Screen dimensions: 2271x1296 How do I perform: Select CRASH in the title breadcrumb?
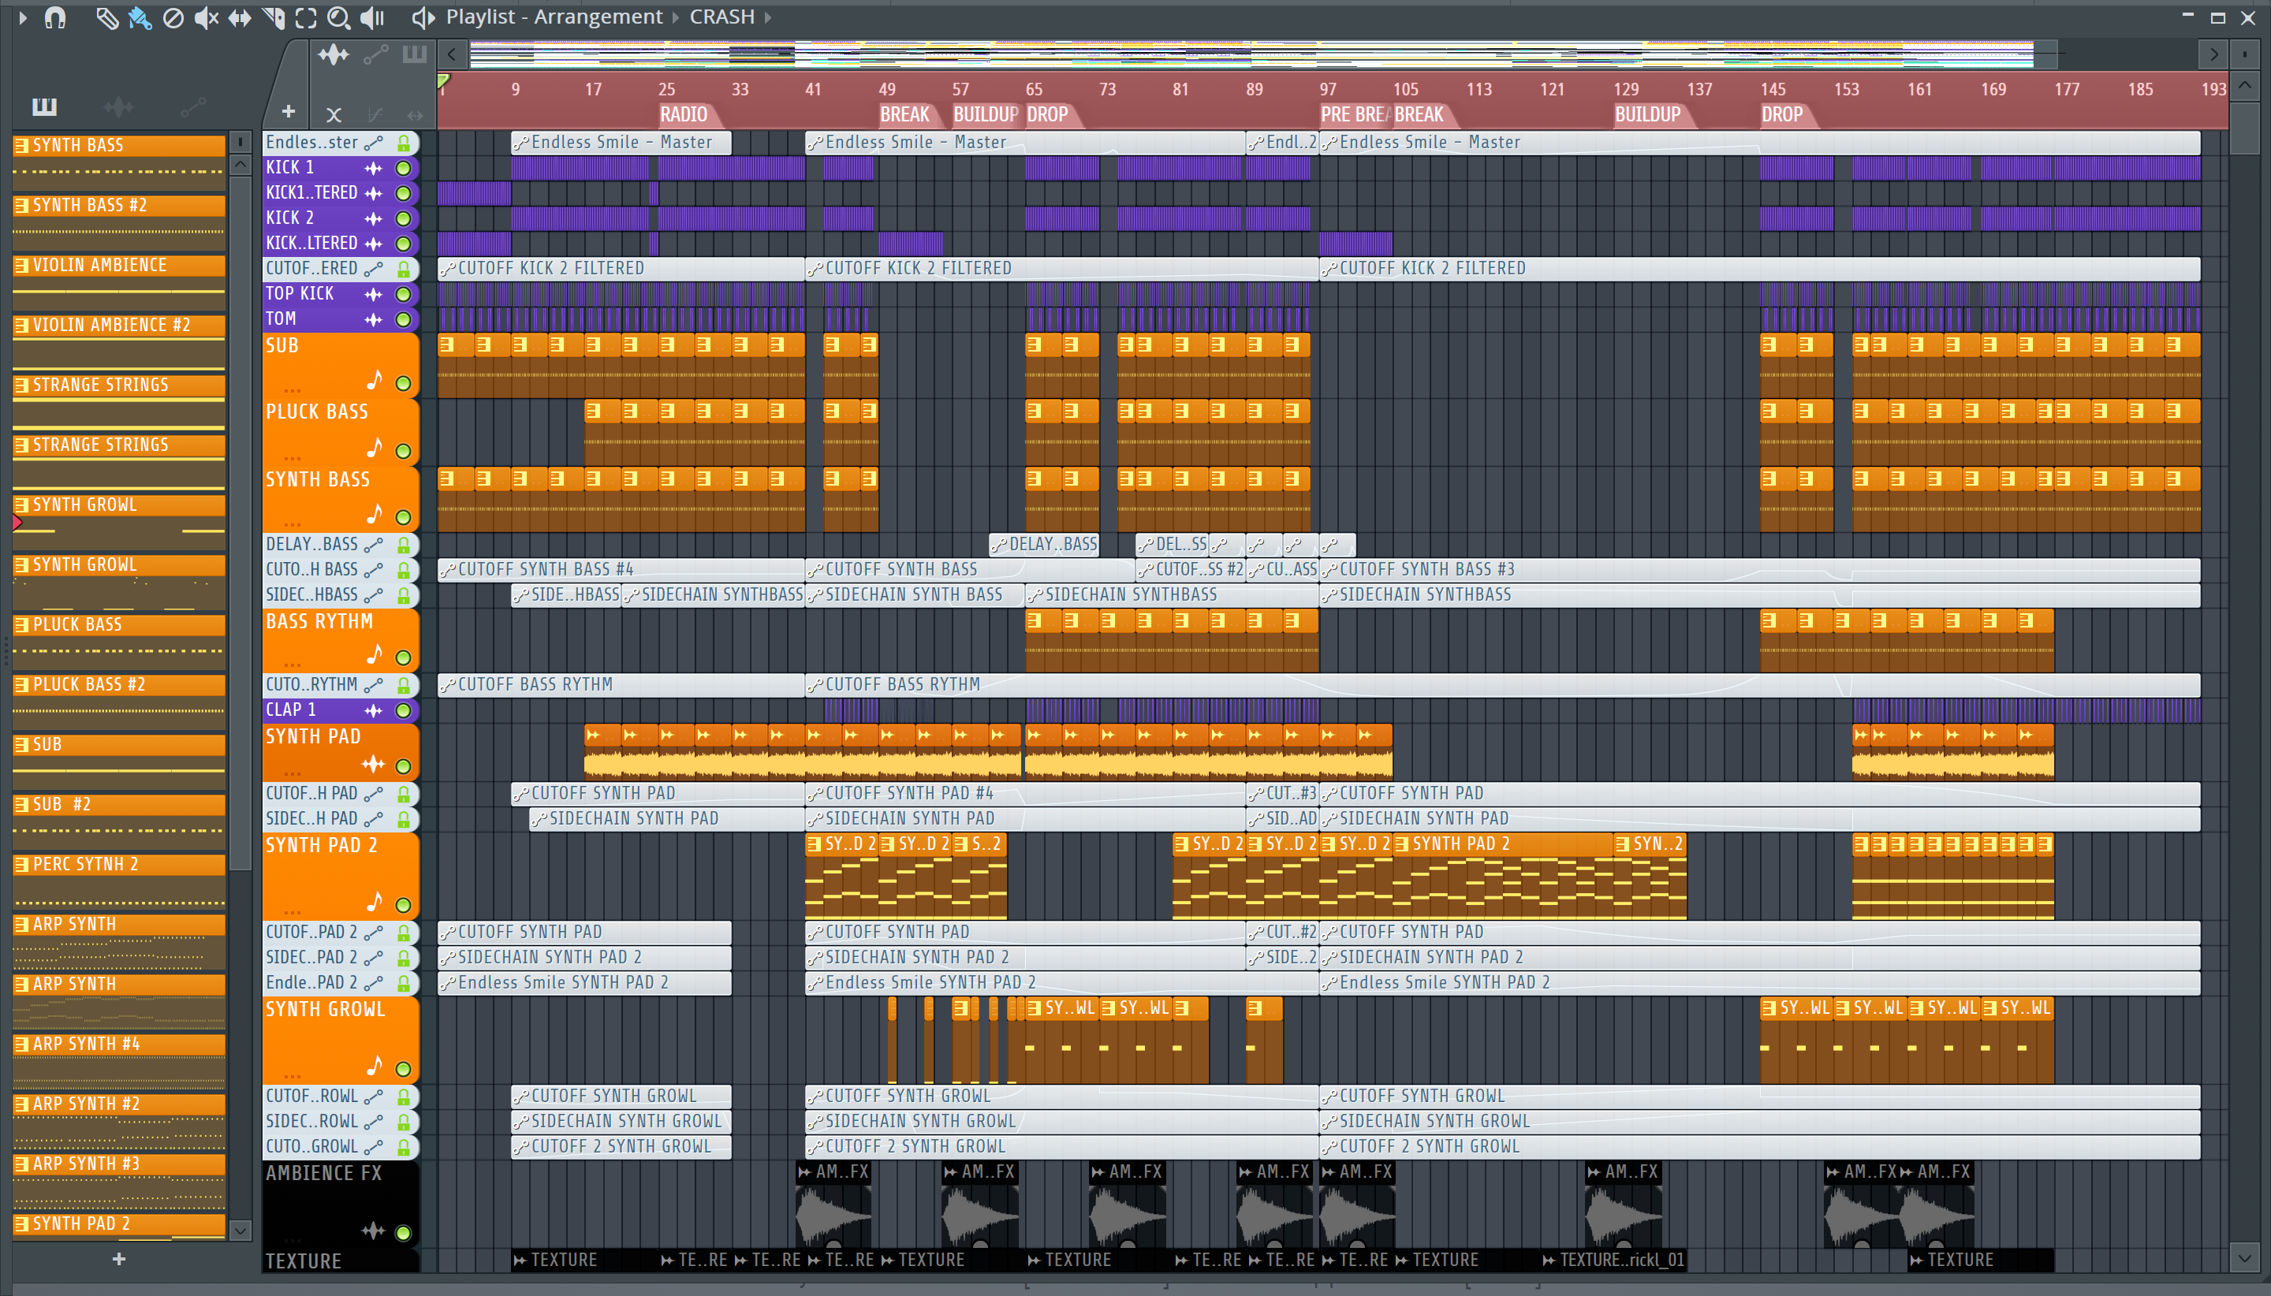[721, 17]
